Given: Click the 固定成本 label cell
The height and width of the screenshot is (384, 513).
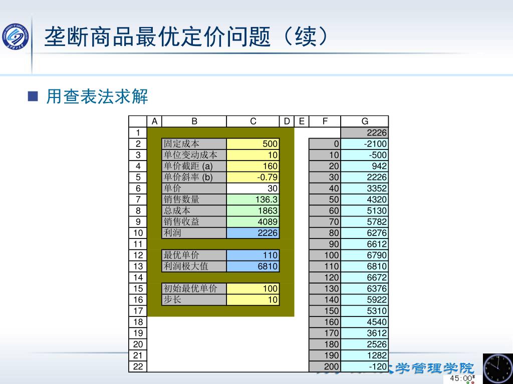Looking at the screenshot, I should click(194, 143).
